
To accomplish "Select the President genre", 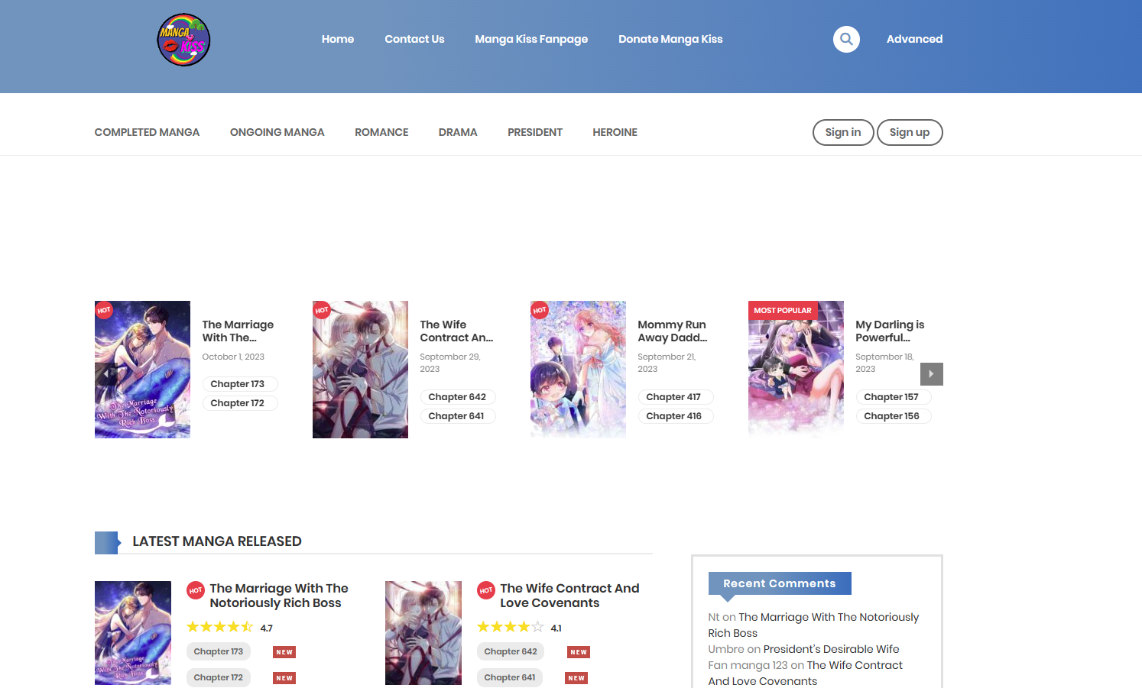I will (535, 132).
